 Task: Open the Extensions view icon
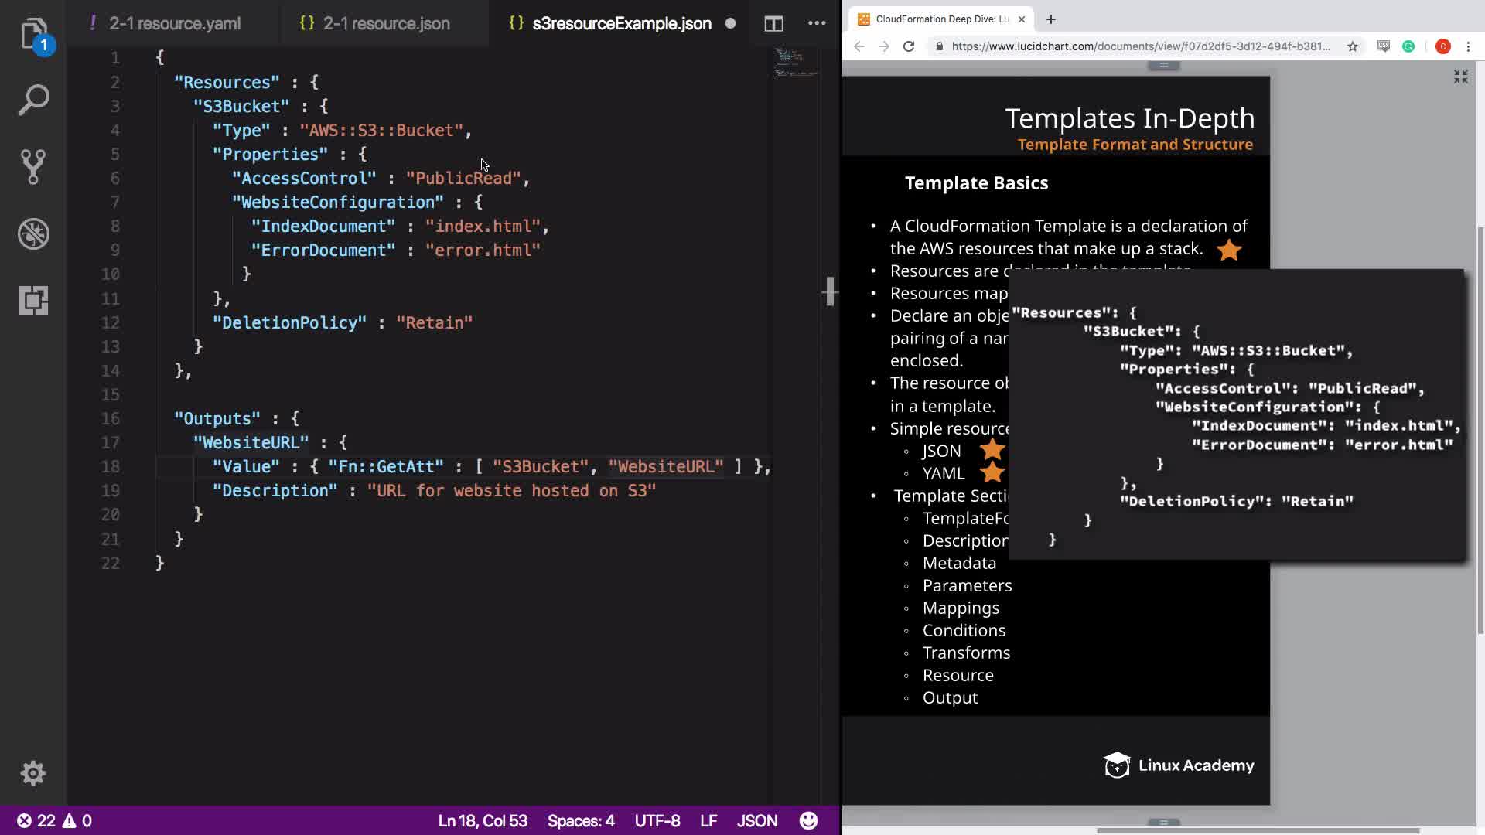click(x=33, y=300)
